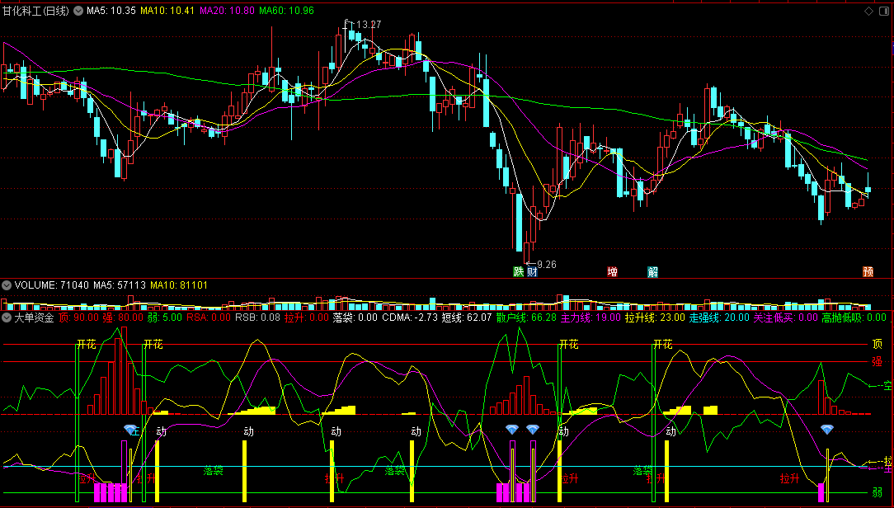The width and height of the screenshot is (894, 508).
Task: Select the MA10: 10.41 moving average label
Action: (x=167, y=11)
